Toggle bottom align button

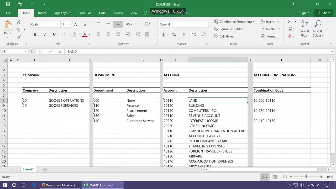pos(118,24)
